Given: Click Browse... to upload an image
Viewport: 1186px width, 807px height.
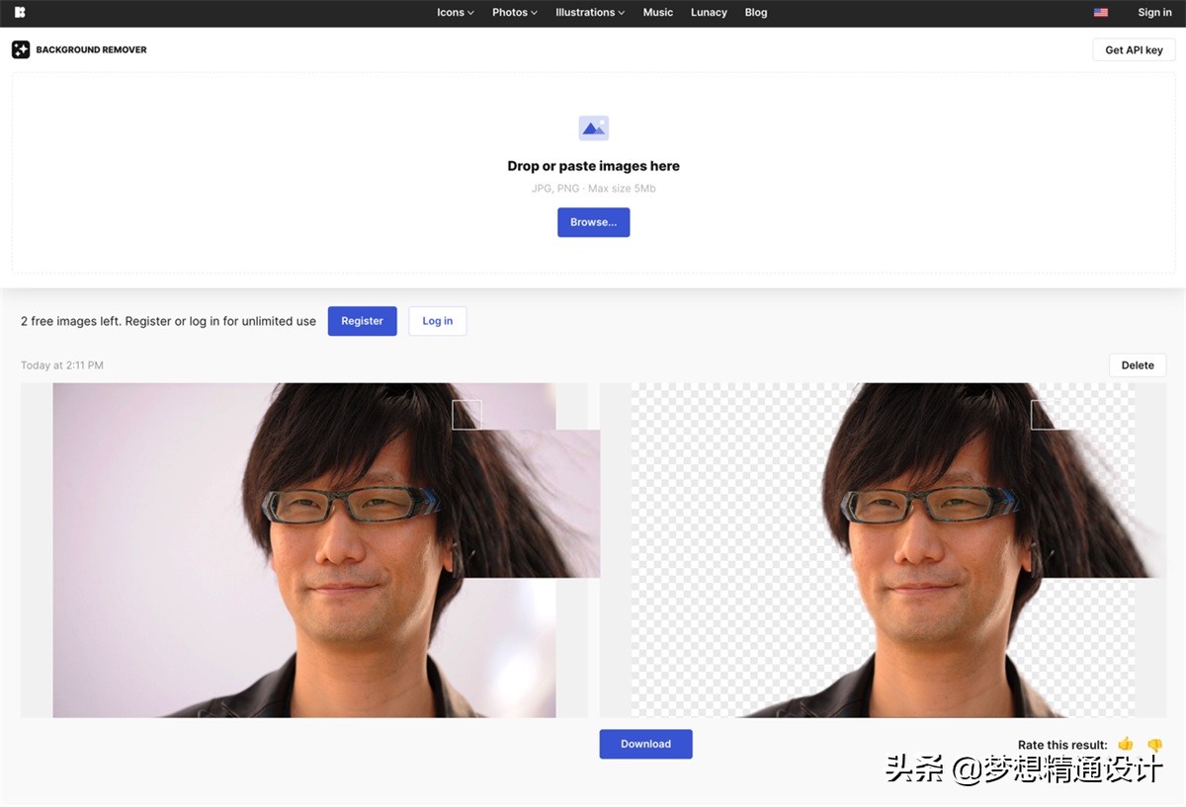Looking at the screenshot, I should coord(593,222).
